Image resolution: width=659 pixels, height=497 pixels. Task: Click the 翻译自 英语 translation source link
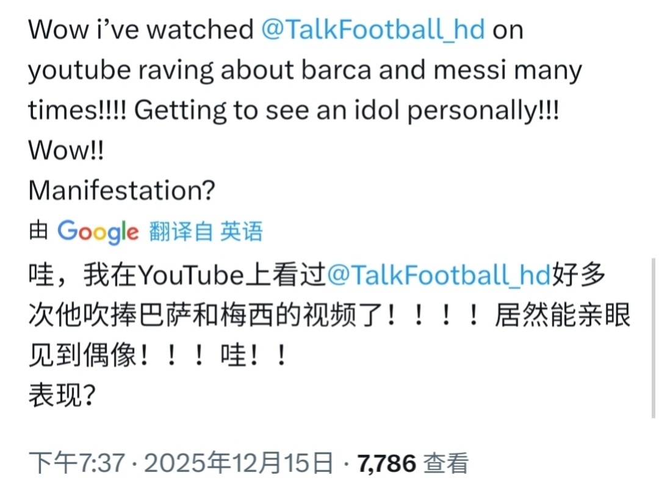[206, 231]
